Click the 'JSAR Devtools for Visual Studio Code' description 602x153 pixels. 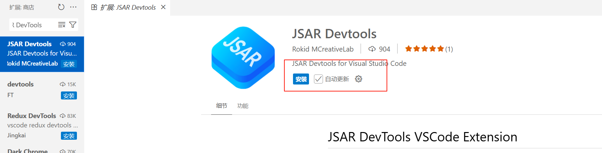tap(349, 64)
